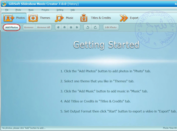Viewport: 177px width, 131px height.
Task: Click instruction 1 about Add Photos button
Action: tap(106, 71)
